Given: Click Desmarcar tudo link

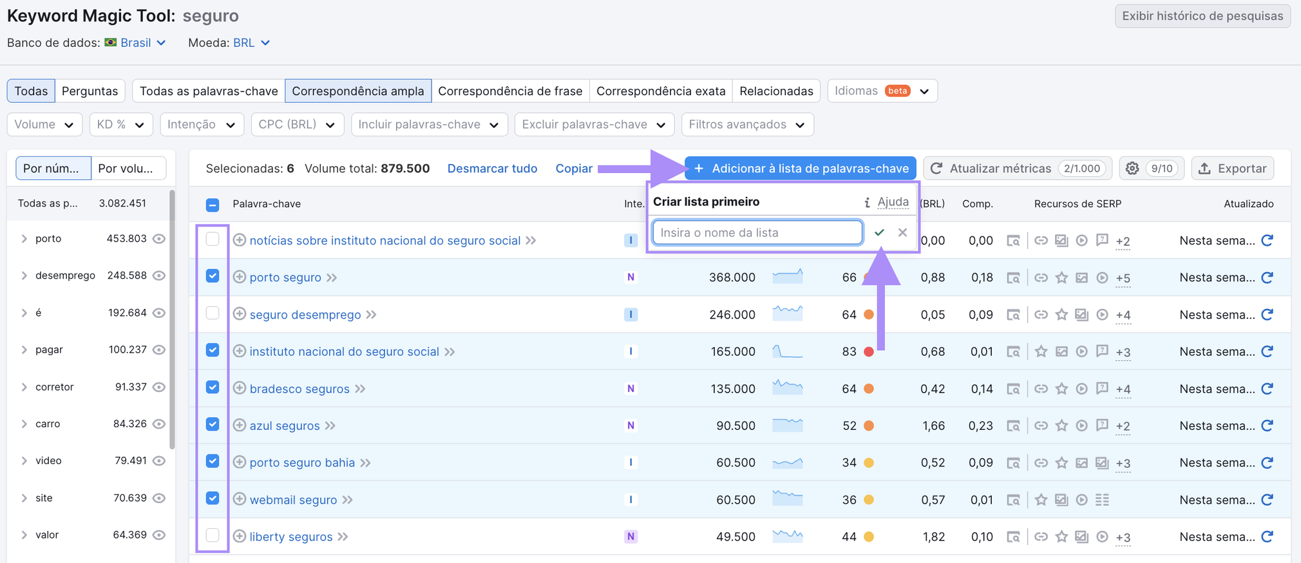Looking at the screenshot, I should click(492, 169).
